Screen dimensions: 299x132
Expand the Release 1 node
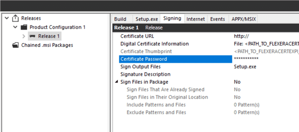tap(24, 36)
